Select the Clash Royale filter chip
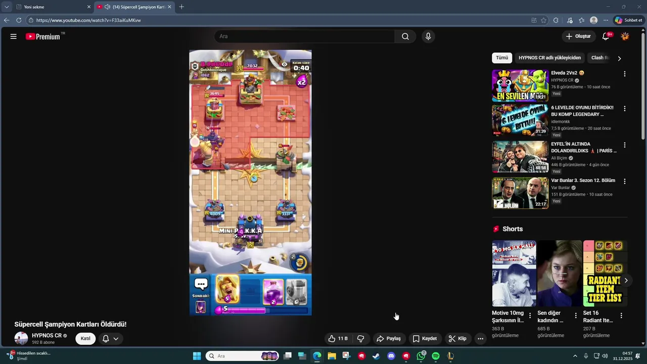The image size is (647, 364). click(600, 58)
